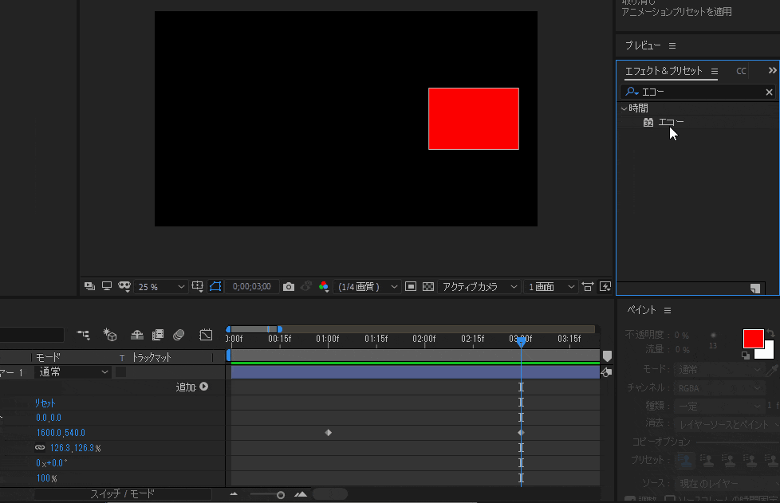The width and height of the screenshot is (780, 503).
Task: Click the スイッチ / モード toggle button
Action: (x=122, y=494)
